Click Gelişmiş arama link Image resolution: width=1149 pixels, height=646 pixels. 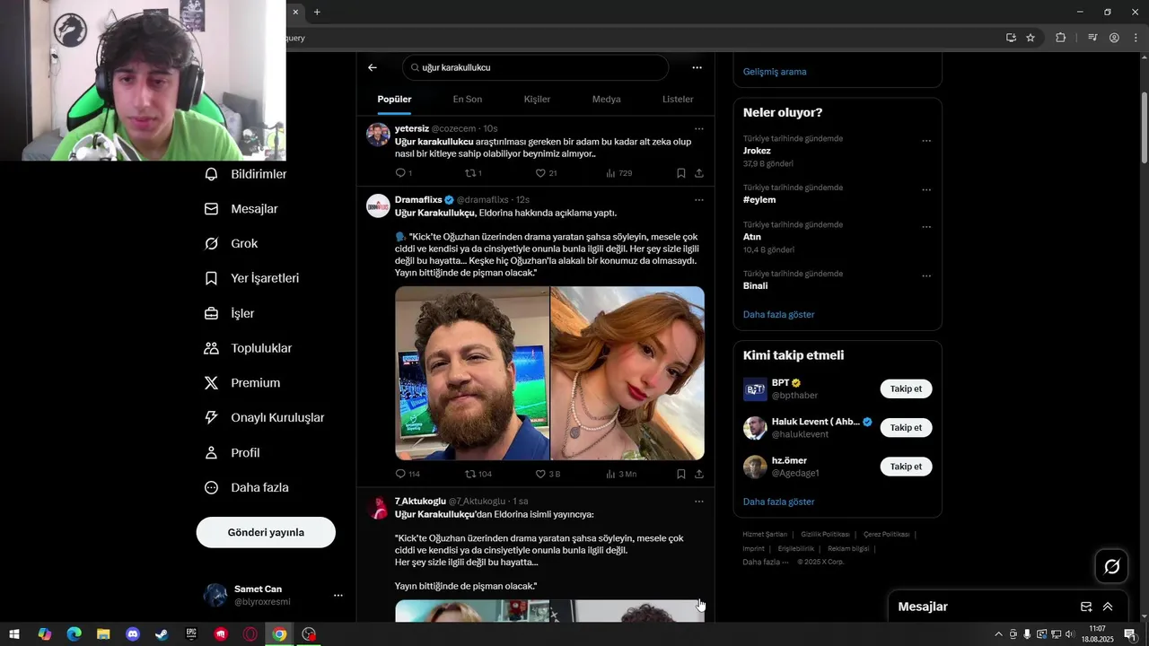point(775,72)
